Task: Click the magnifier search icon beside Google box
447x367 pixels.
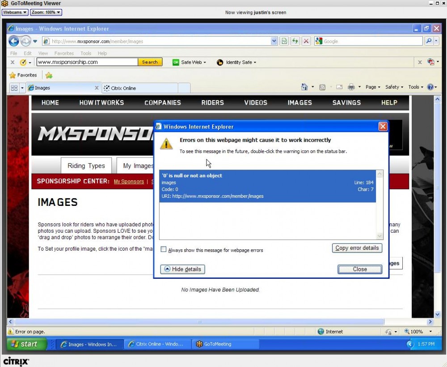Action: [429, 41]
